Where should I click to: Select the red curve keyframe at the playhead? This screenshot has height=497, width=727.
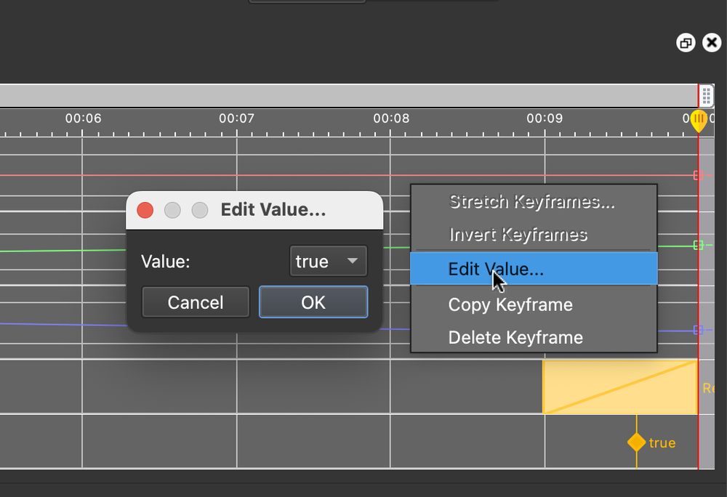tap(699, 175)
